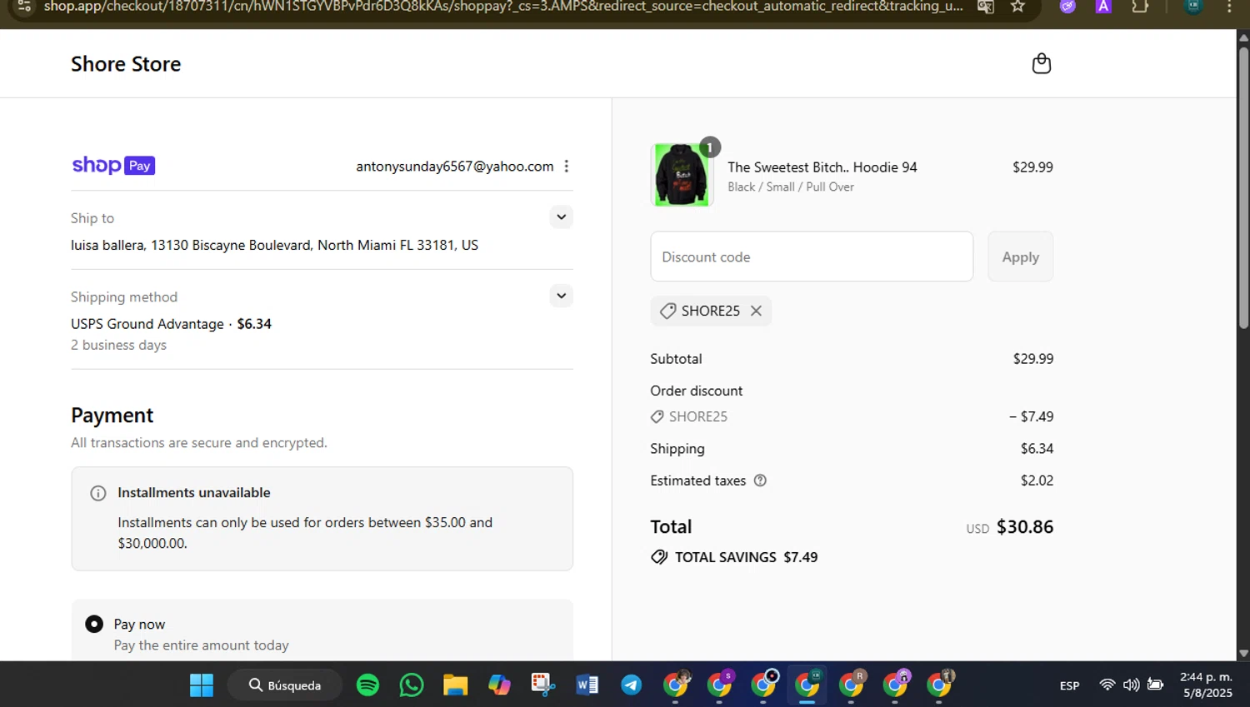Open browser extensions puzzle icon
This screenshot has height=707, width=1250.
1140,7
